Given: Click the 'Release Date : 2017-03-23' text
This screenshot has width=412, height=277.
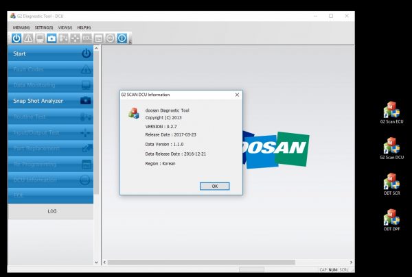Looking at the screenshot, I should click(171, 134).
